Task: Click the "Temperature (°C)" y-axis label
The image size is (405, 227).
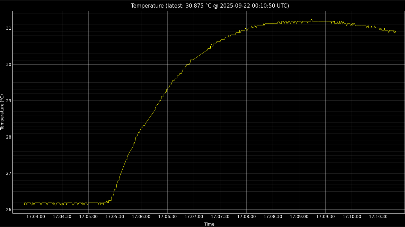Action: pos(2,112)
